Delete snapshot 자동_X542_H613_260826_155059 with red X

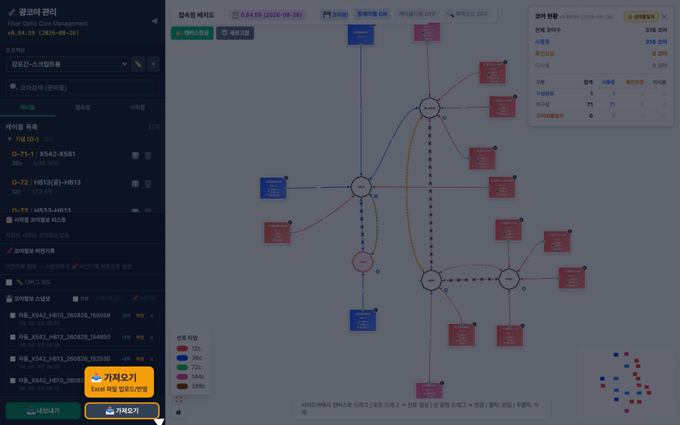[x=151, y=316]
